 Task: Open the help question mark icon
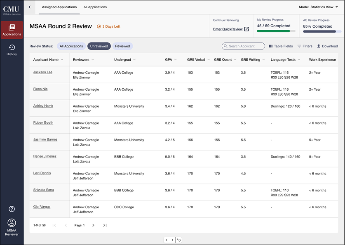[x=12, y=209]
